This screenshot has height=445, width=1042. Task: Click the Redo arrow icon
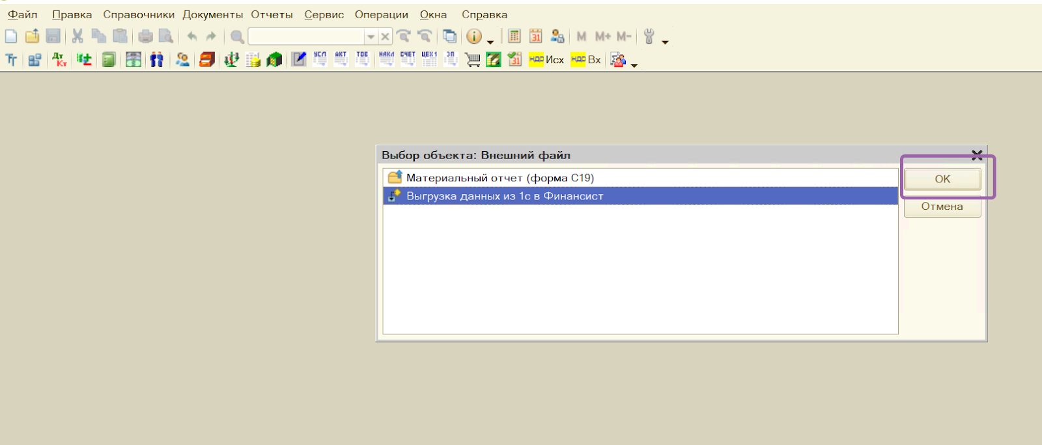pos(211,36)
